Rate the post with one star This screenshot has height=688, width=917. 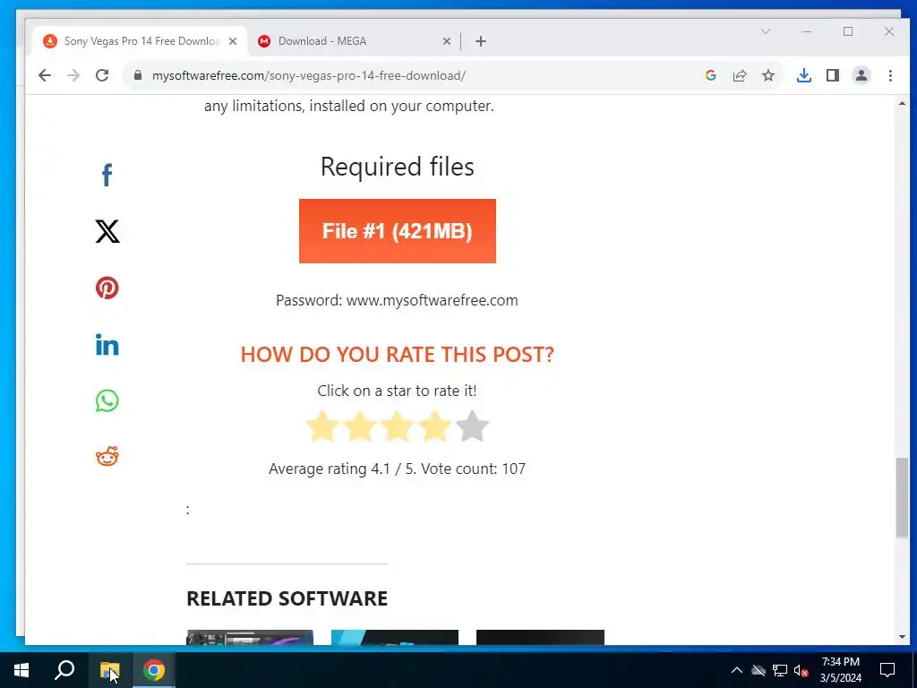click(322, 426)
